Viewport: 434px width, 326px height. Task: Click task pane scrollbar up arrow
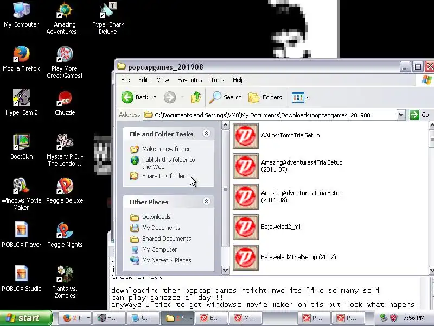[x=226, y=126]
